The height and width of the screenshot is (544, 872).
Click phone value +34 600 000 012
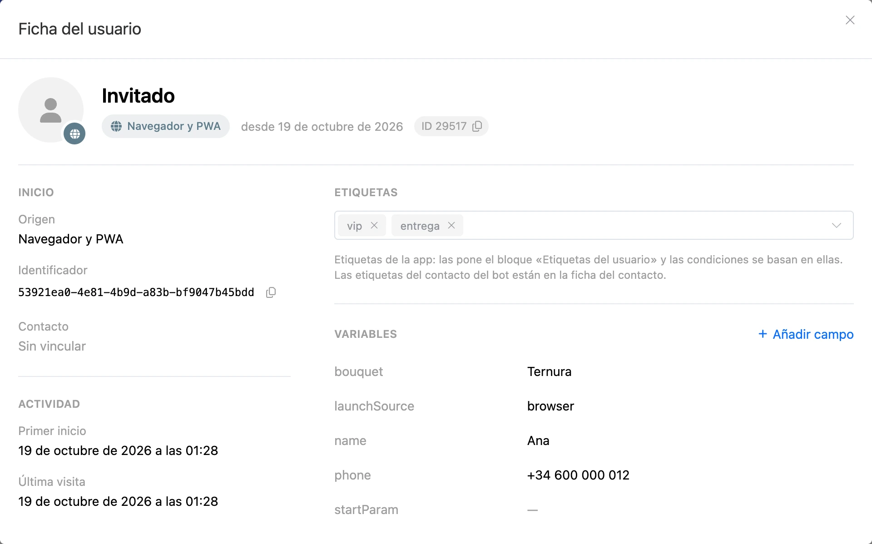pyautogui.click(x=578, y=475)
